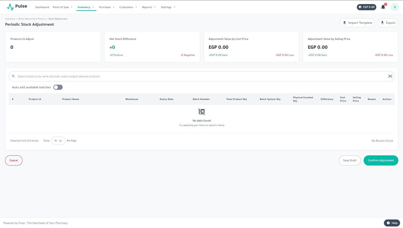Go to the Dashboard menu item
Screen dimensions: 403x228
coord(42,7)
